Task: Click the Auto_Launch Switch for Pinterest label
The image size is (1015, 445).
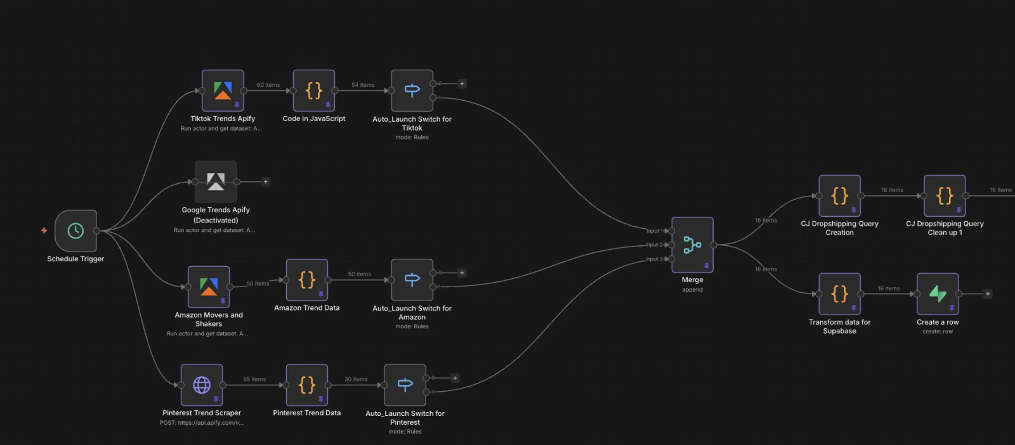Action: click(x=405, y=418)
